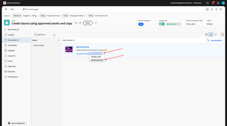Image resolution: width=227 pixels, height=126 pixels.
Task: Switch to compact list view
Action: (x=215, y=35)
